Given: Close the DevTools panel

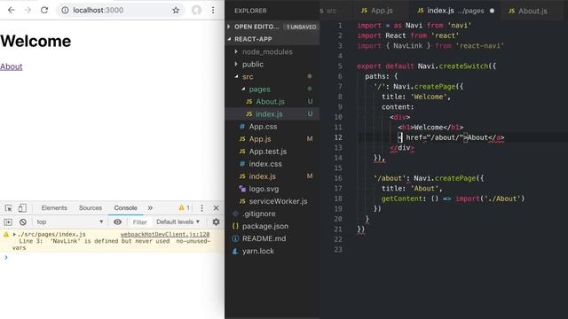Looking at the screenshot, I should [216, 208].
